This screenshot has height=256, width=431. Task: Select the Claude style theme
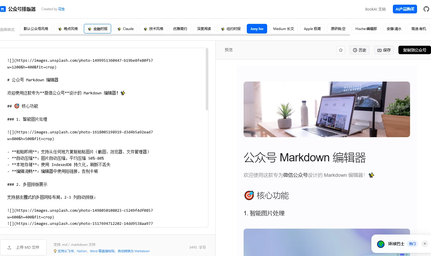(x=125, y=29)
